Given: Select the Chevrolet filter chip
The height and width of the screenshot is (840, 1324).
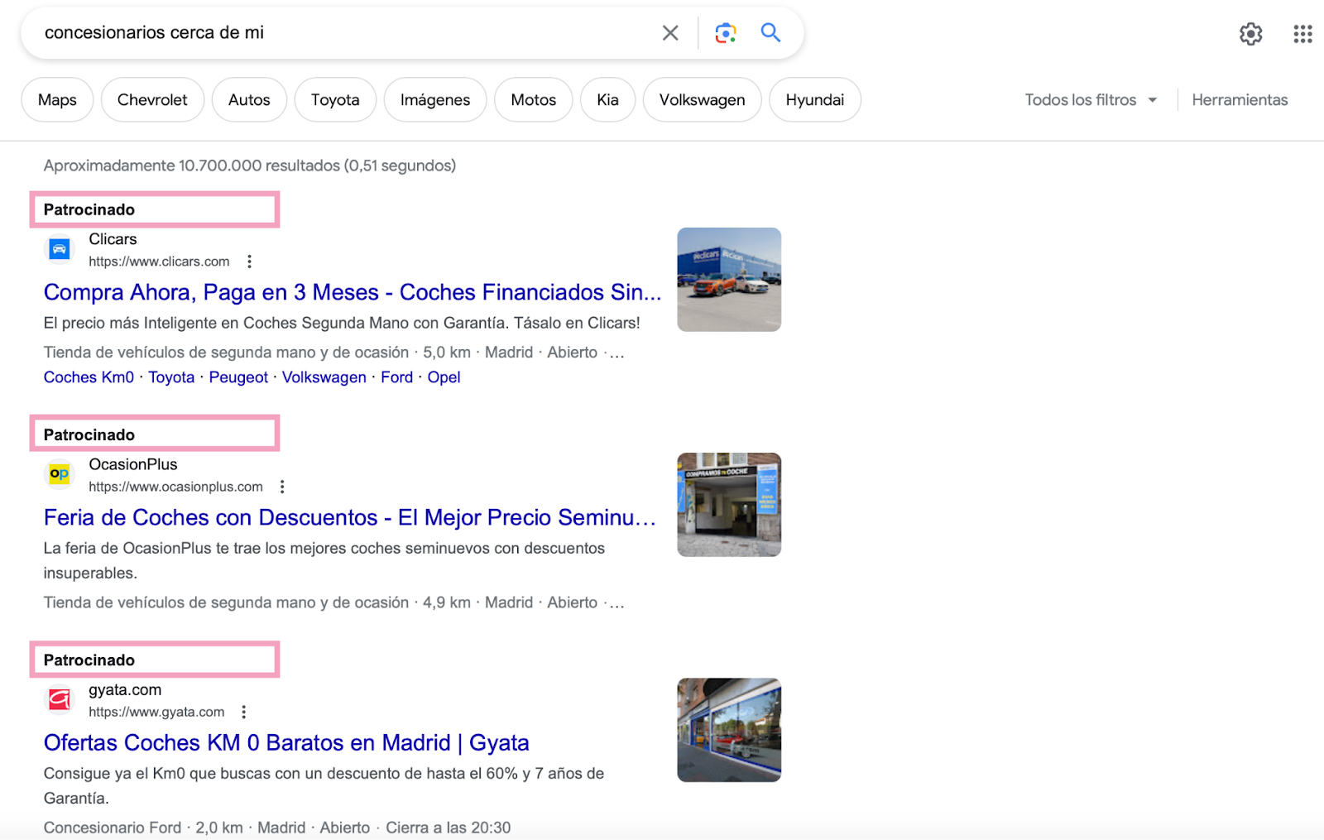Looking at the screenshot, I should click(x=152, y=99).
